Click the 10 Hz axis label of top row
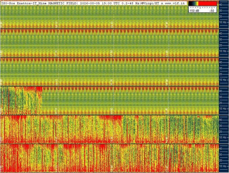 [223, 22]
